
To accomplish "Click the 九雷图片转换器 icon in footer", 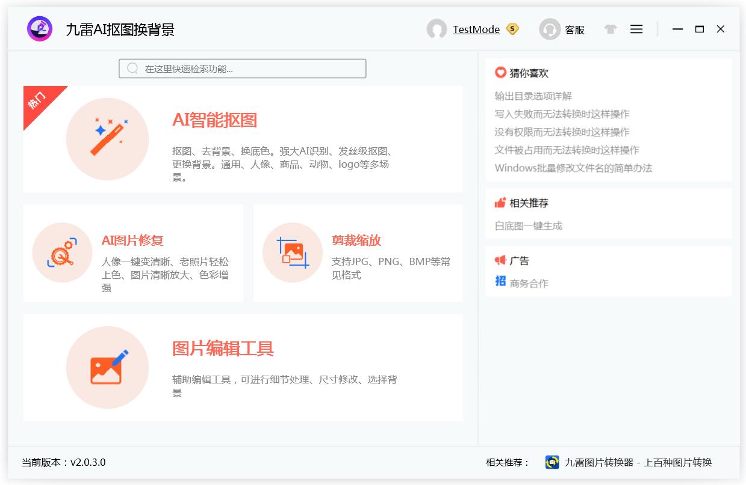I will 552,462.
